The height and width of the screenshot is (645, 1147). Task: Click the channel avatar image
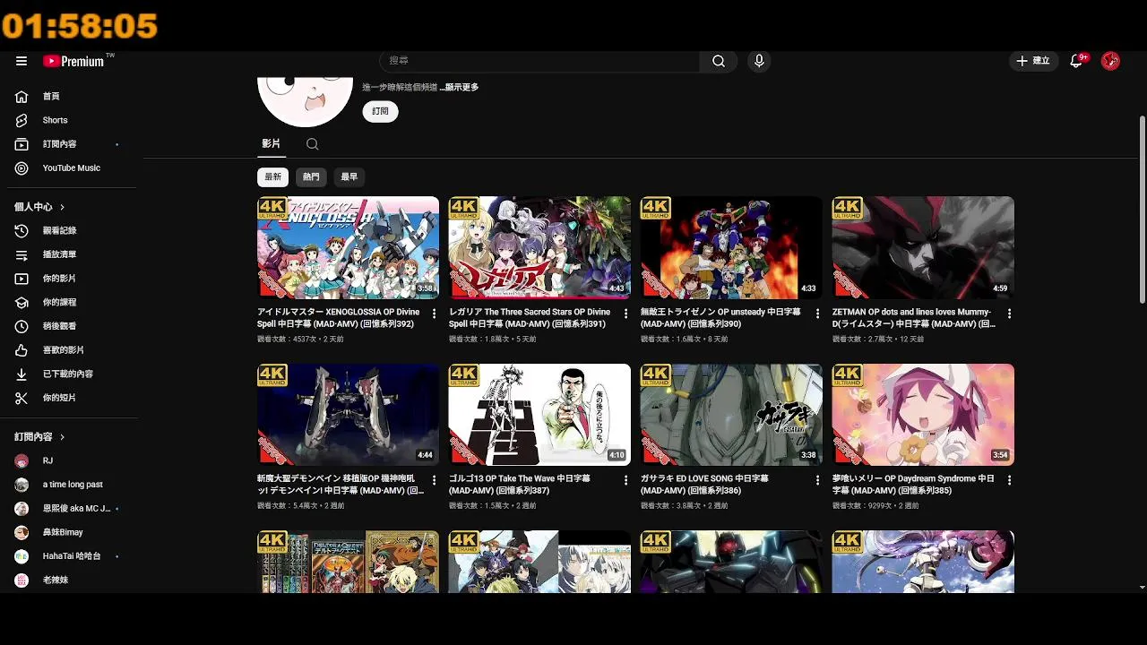click(305, 101)
